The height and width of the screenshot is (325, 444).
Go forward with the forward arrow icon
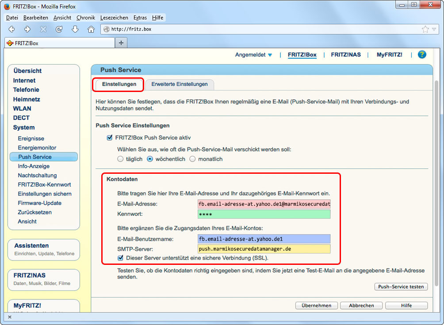click(27, 29)
